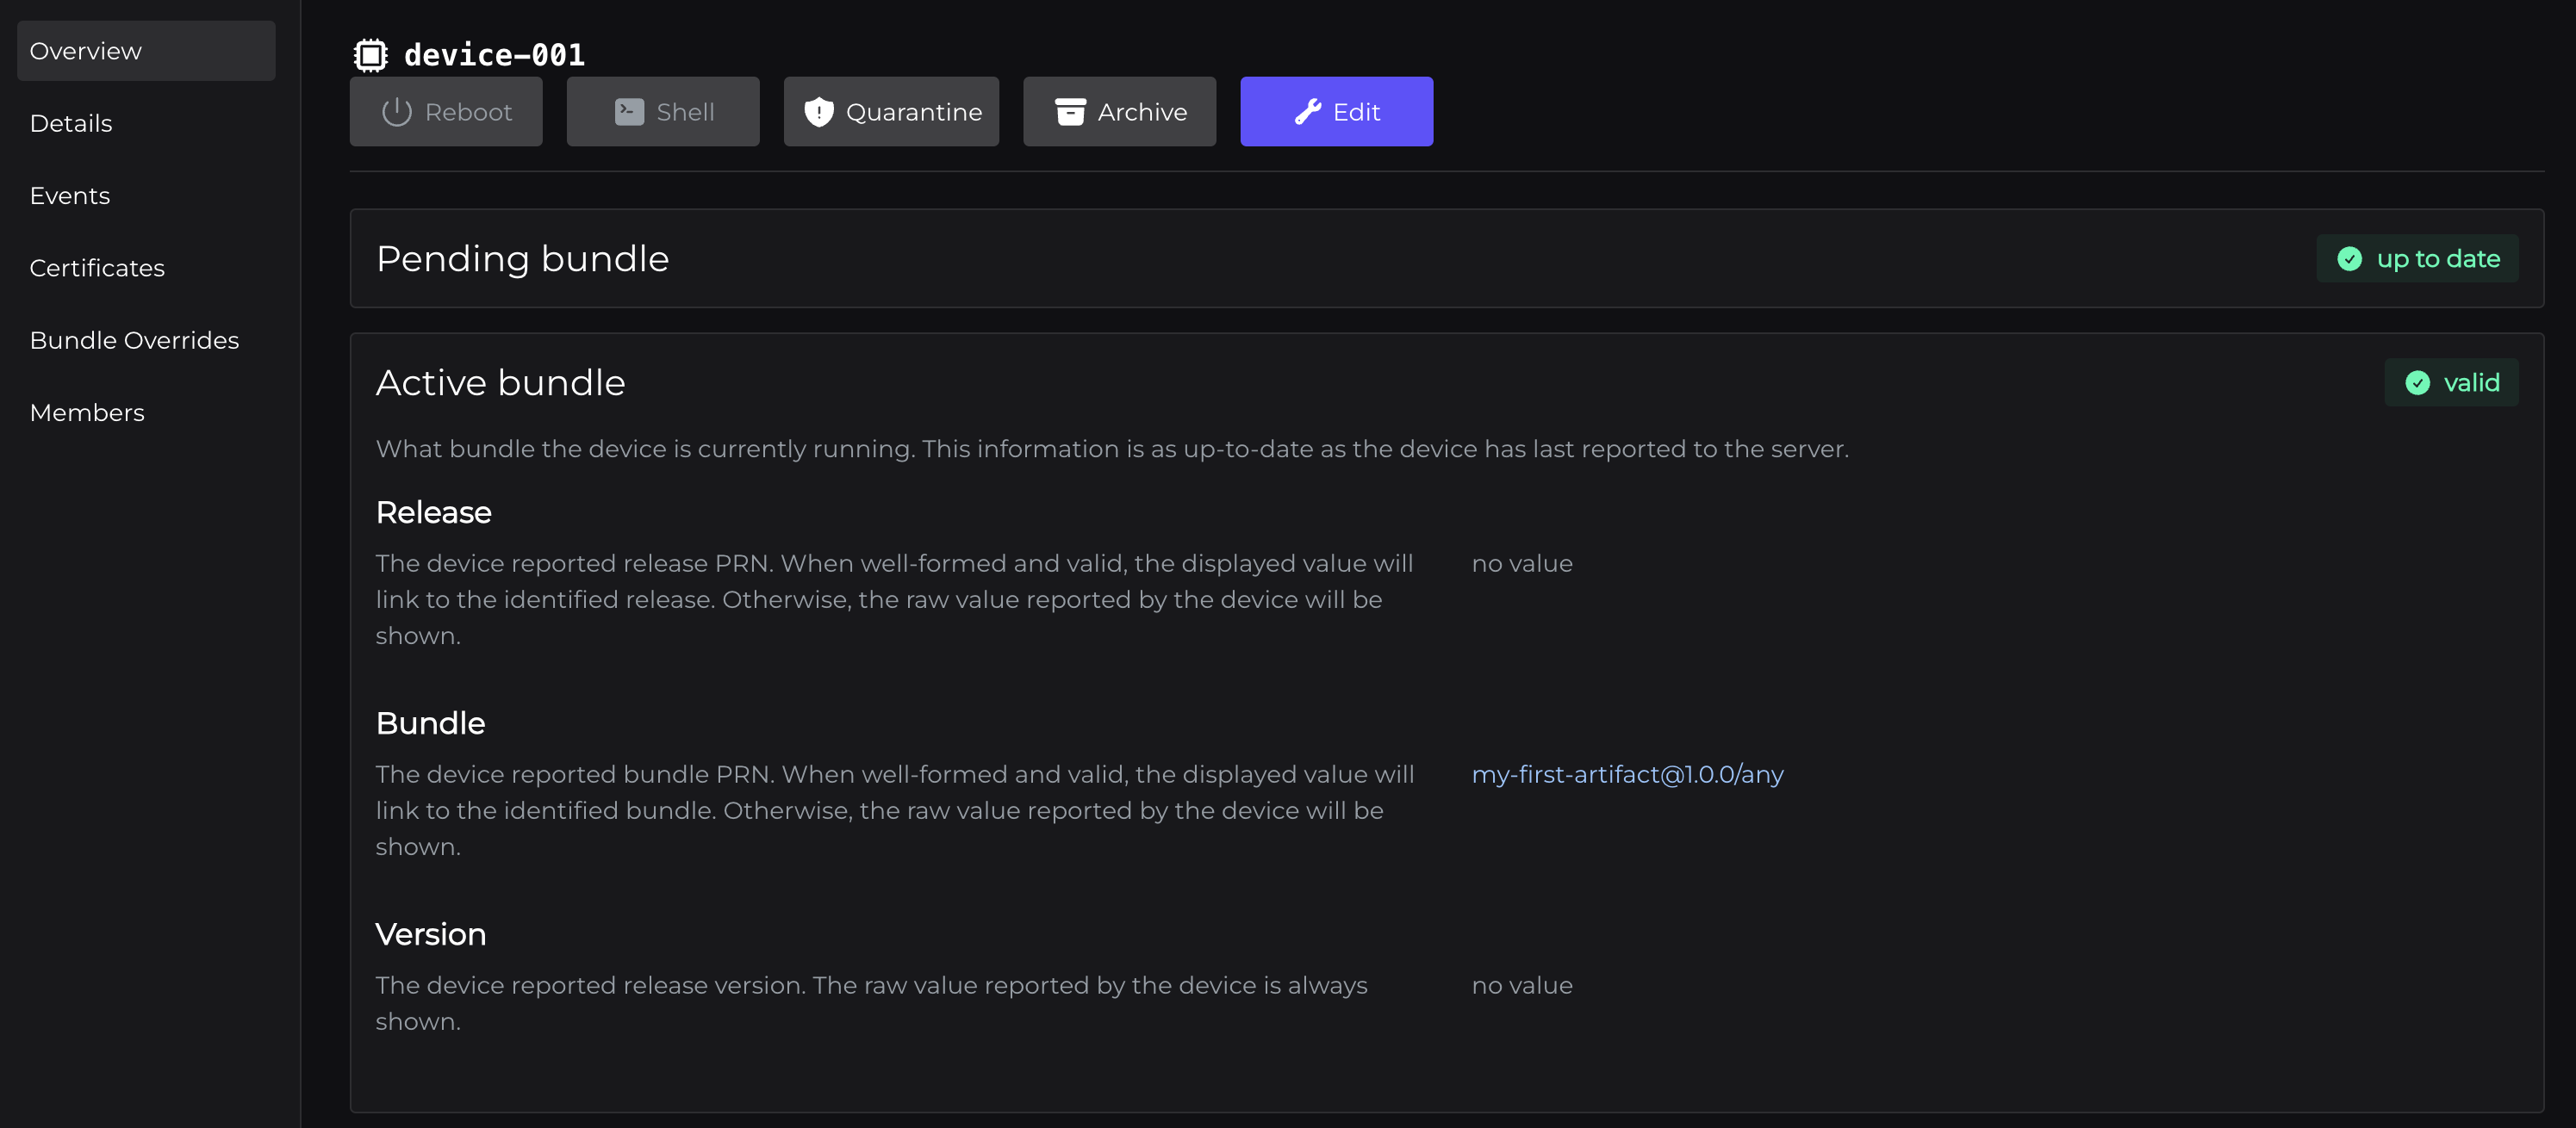Click the valid status checkmark icon

pyautogui.click(x=2417, y=382)
